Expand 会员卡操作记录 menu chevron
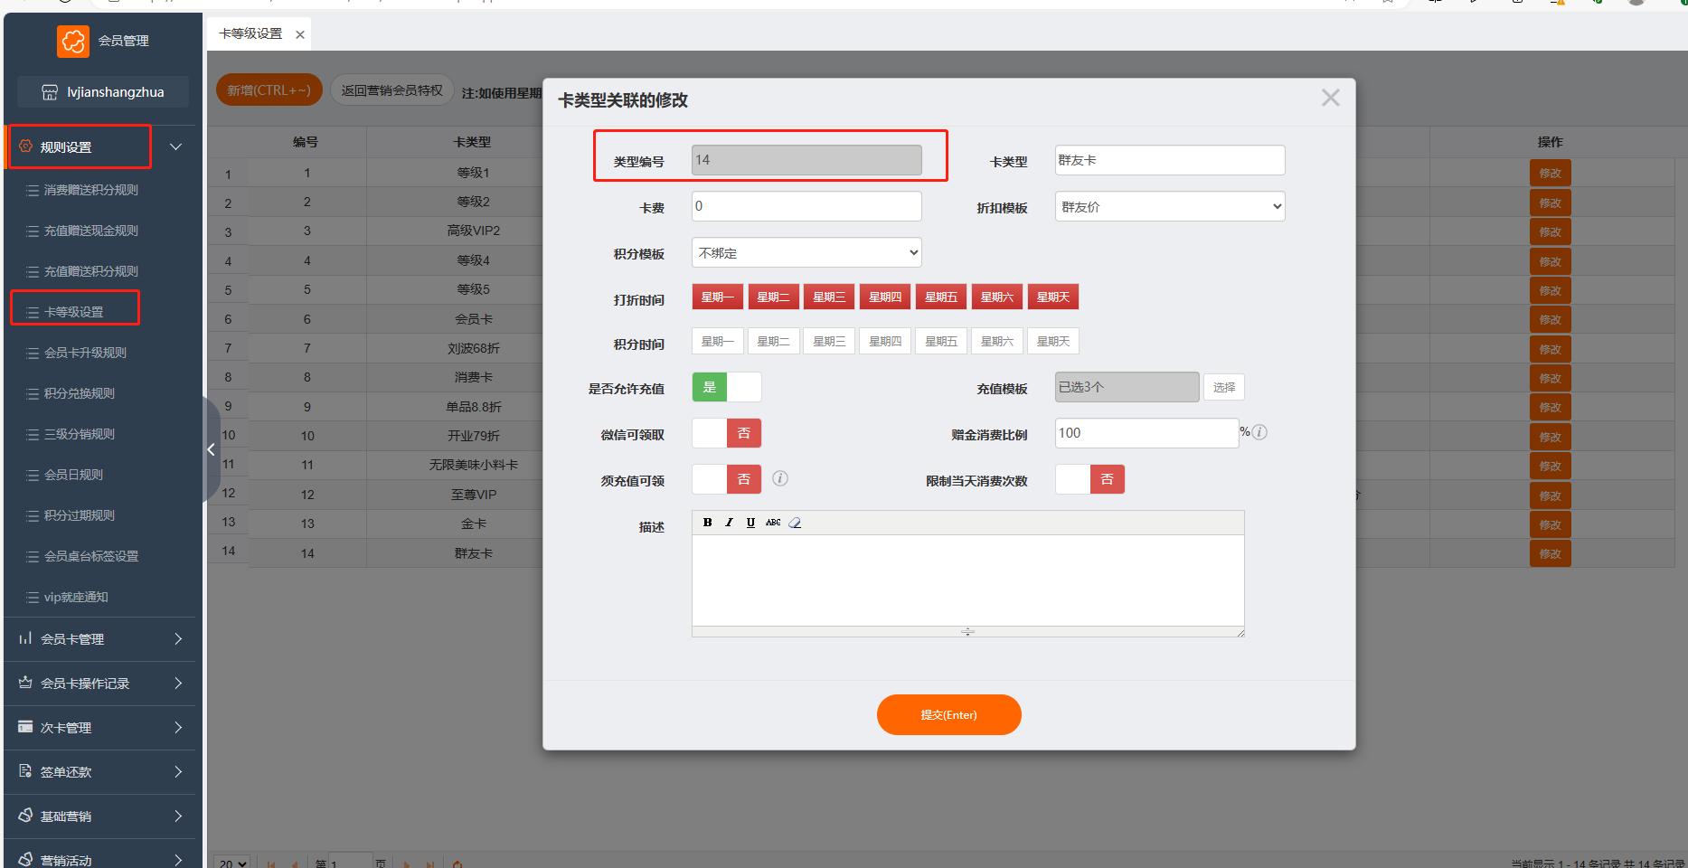Screen dimensions: 1688x868 click(x=178, y=683)
